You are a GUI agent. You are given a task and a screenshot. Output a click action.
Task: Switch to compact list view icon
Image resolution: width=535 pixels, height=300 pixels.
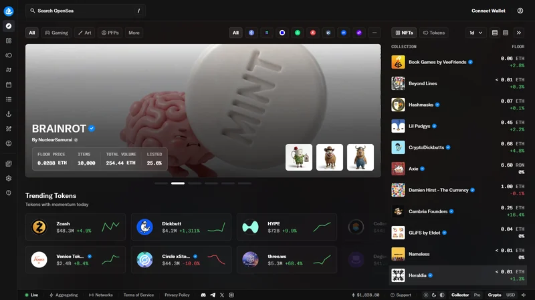click(506, 33)
